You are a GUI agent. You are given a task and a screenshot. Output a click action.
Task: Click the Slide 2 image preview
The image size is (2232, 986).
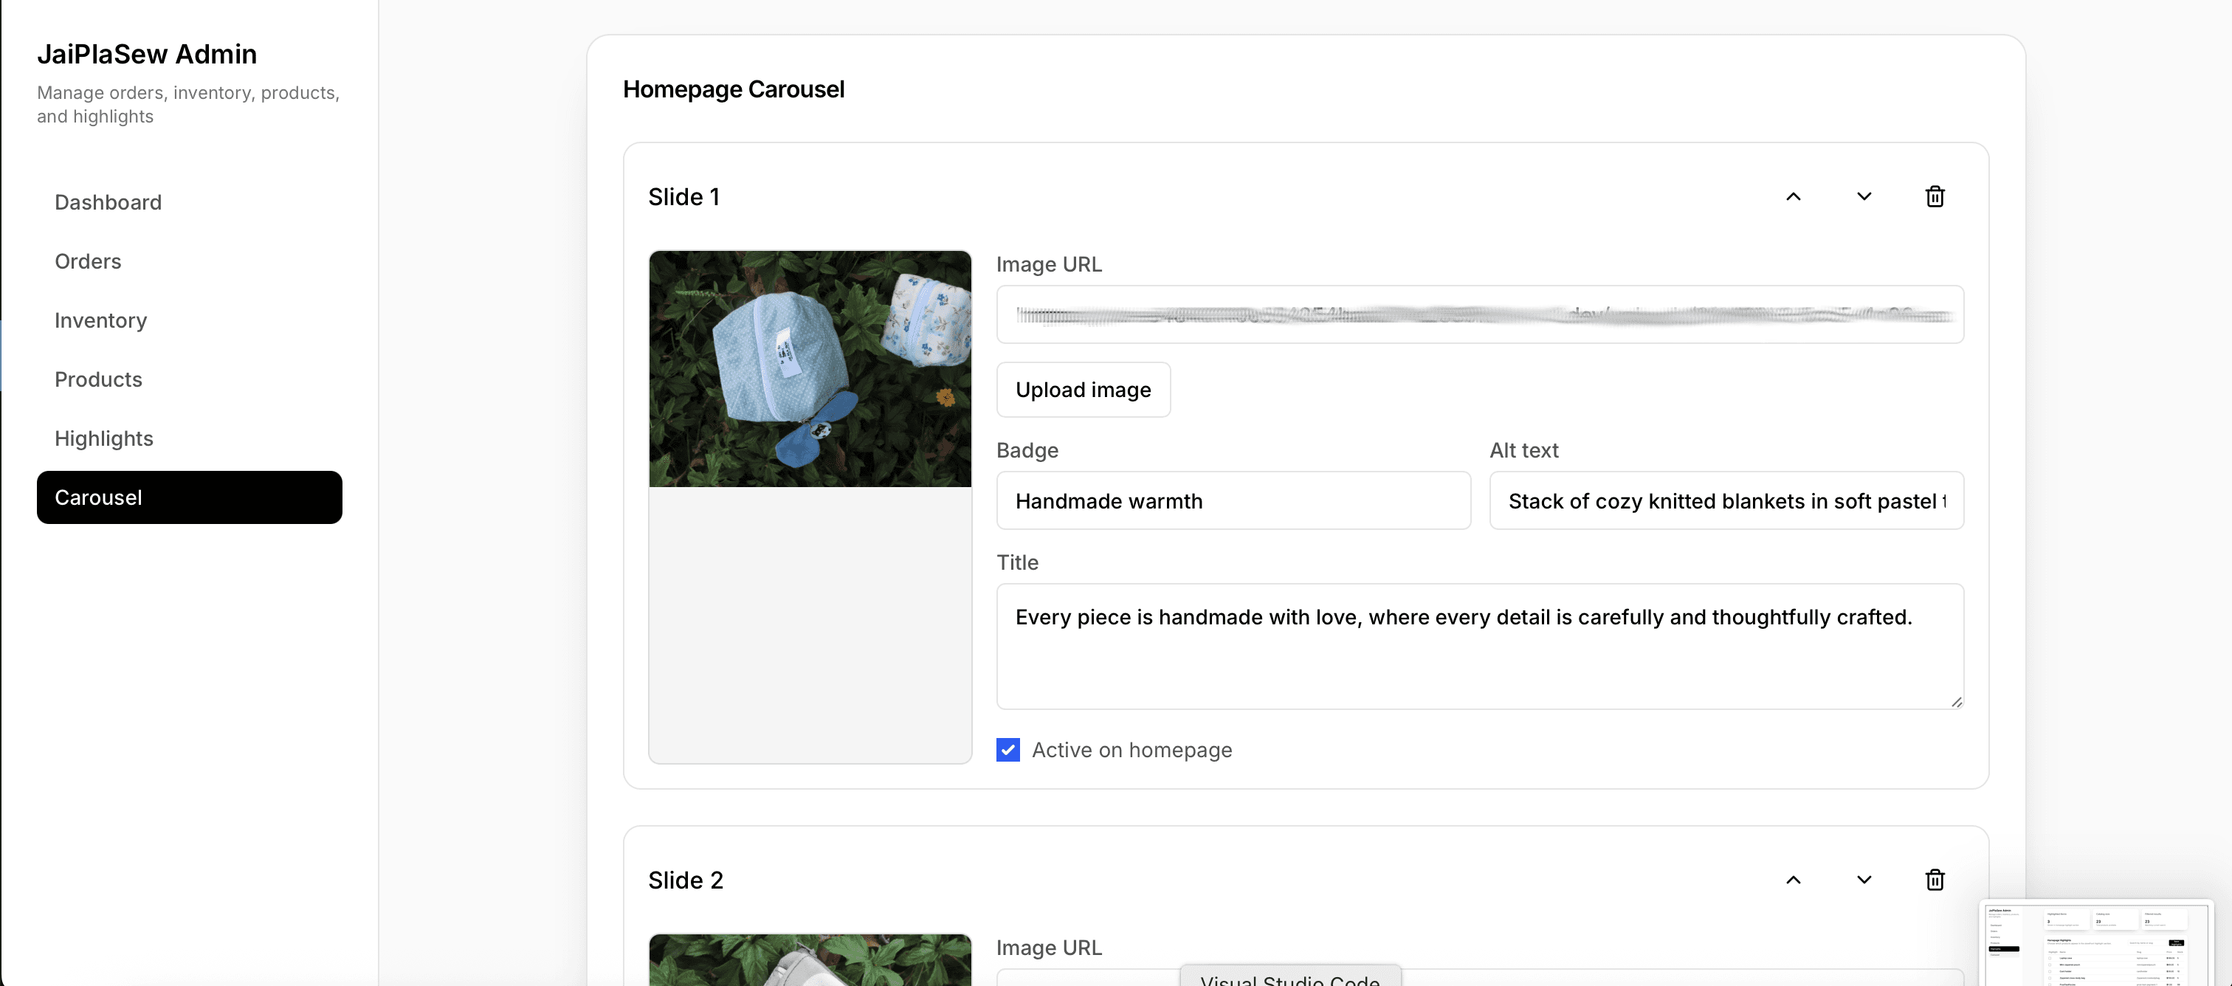pos(810,960)
